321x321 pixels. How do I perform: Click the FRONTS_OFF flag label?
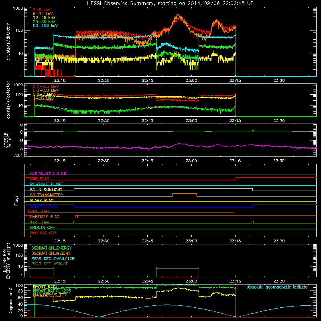coord(43,228)
